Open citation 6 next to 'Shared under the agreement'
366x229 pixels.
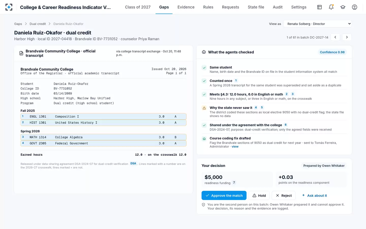pyautogui.click(x=286, y=125)
